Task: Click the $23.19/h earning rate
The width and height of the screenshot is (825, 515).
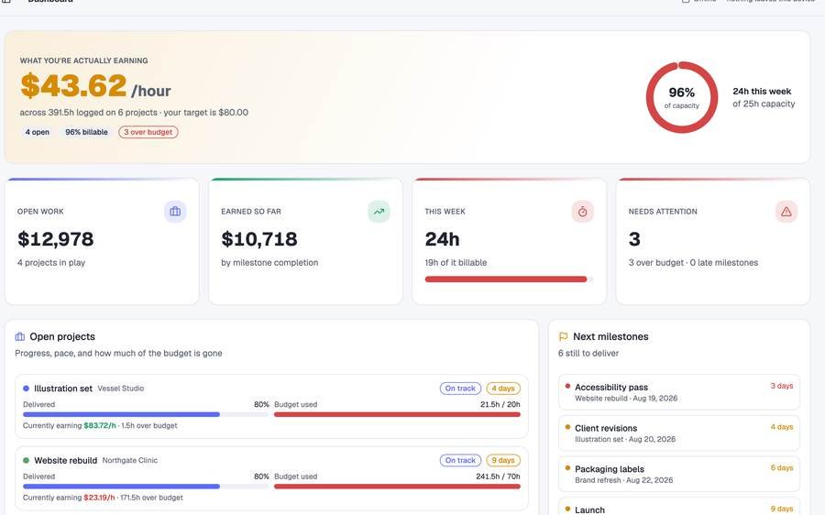Action: [99, 498]
